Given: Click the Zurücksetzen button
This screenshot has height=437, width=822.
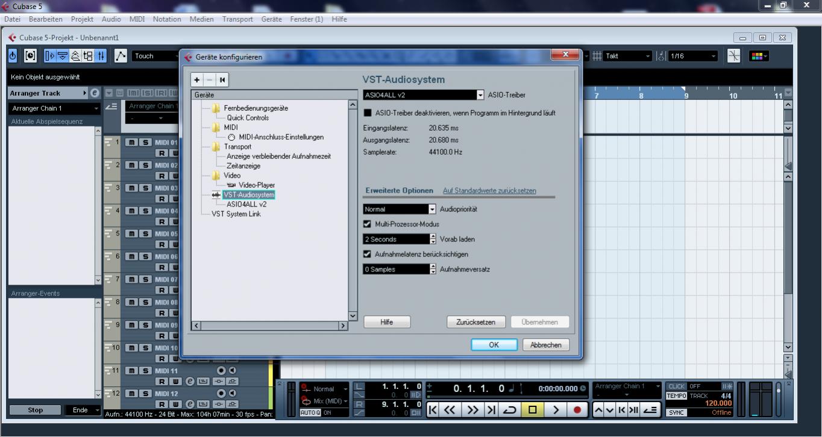Looking at the screenshot, I should [x=476, y=322].
